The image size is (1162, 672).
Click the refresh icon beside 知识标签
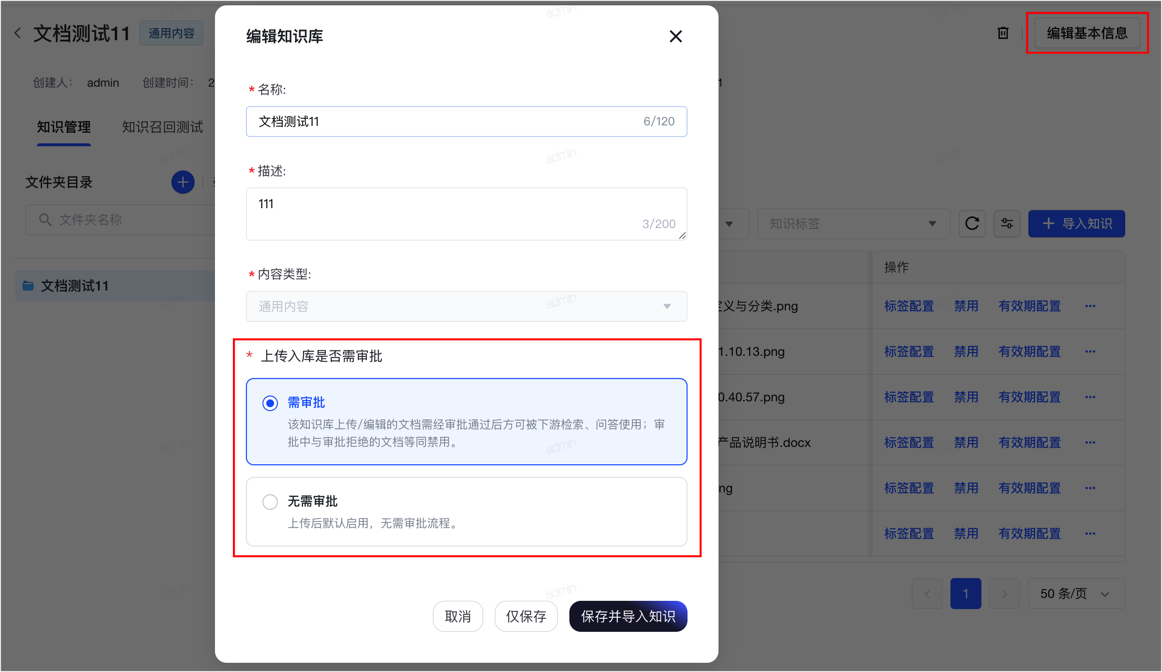[x=972, y=224]
